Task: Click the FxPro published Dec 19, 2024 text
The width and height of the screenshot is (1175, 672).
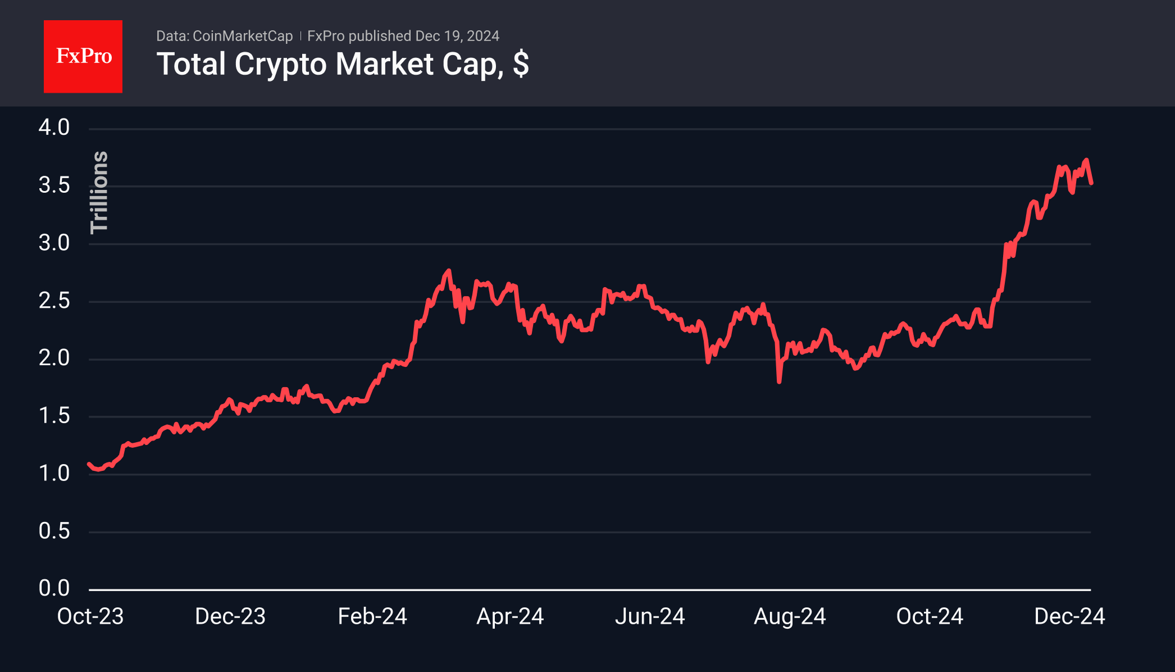Action: (x=403, y=36)
